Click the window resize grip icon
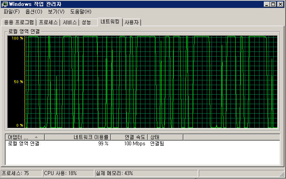The image size is (286, 179). point(282,174)
